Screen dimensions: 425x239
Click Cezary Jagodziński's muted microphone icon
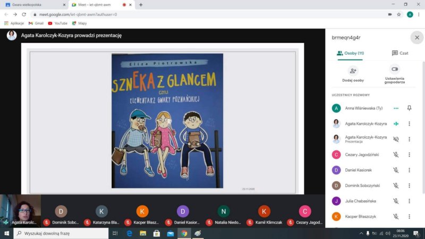(x=396, y=155)
